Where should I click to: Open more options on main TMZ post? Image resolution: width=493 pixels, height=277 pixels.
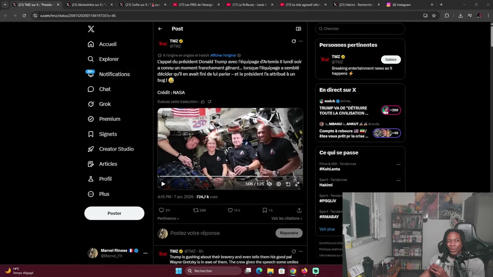301,41
